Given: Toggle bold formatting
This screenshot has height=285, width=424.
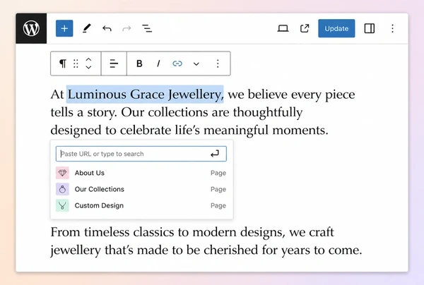Looking at the screenshot, I should pos(139,63).
